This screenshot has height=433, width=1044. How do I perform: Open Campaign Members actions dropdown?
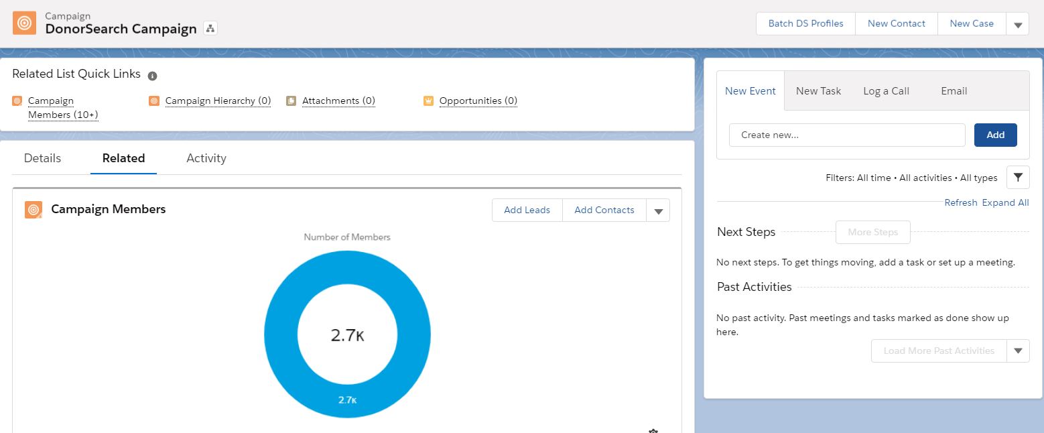[657, 210]
